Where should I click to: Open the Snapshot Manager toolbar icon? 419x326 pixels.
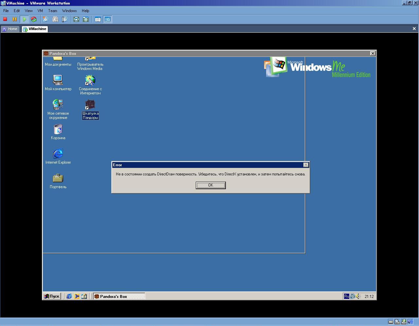pyautogui.click(x=64, y=19)
